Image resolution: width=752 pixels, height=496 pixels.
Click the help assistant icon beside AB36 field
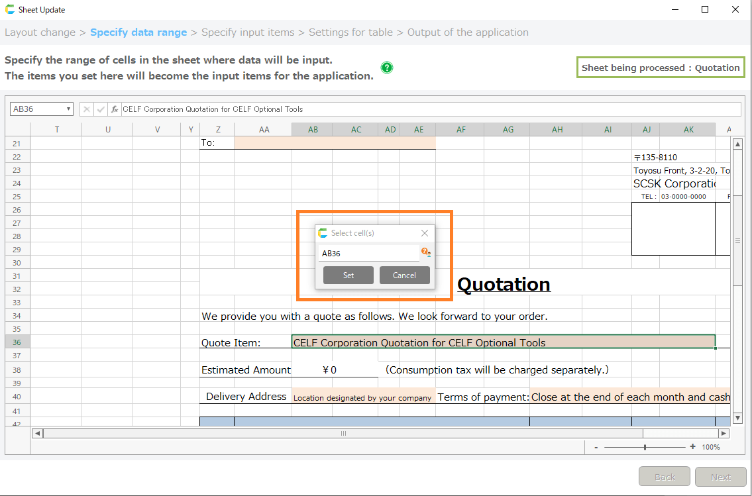tap(425, 252)
